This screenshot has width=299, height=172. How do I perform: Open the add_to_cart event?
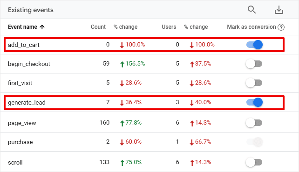click(24, 45)
